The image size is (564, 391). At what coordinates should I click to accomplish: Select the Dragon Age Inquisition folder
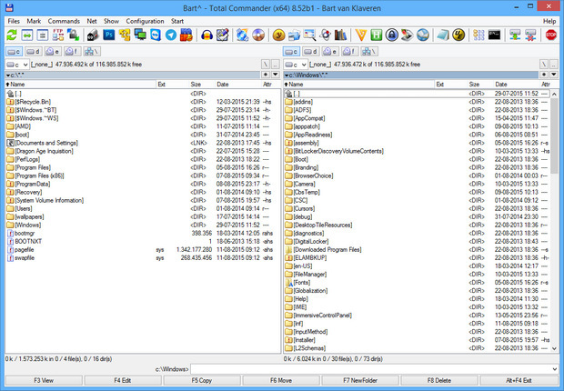point(44,151)
